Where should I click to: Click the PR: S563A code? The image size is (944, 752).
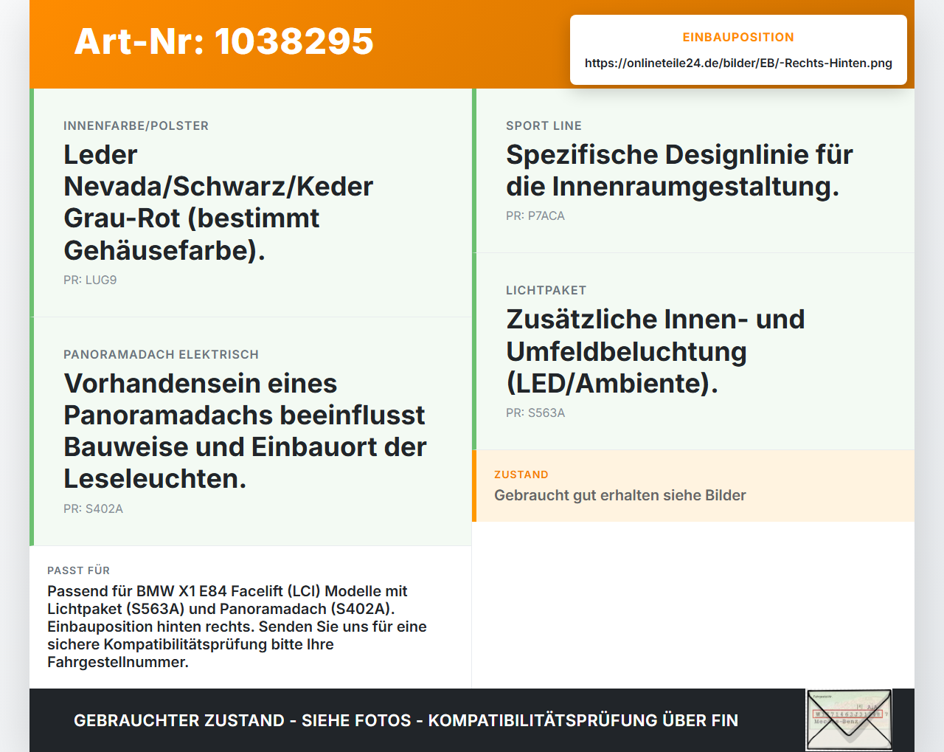(x=535, y=413)
